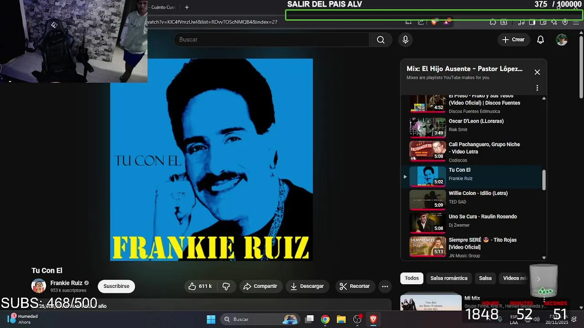Open the Brave Wallet icon
Viewport: 584px width, 328px height.
pyautogui.click(x=543, y=22)
